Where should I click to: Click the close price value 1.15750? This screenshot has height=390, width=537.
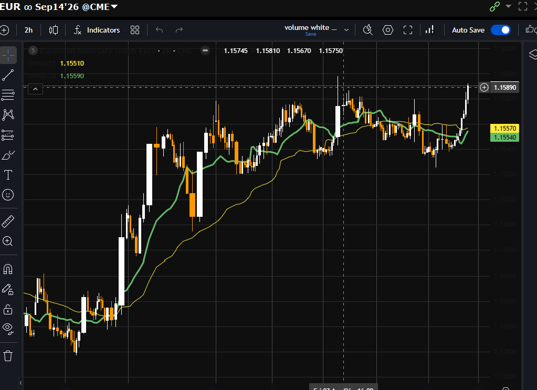[331, 51]
